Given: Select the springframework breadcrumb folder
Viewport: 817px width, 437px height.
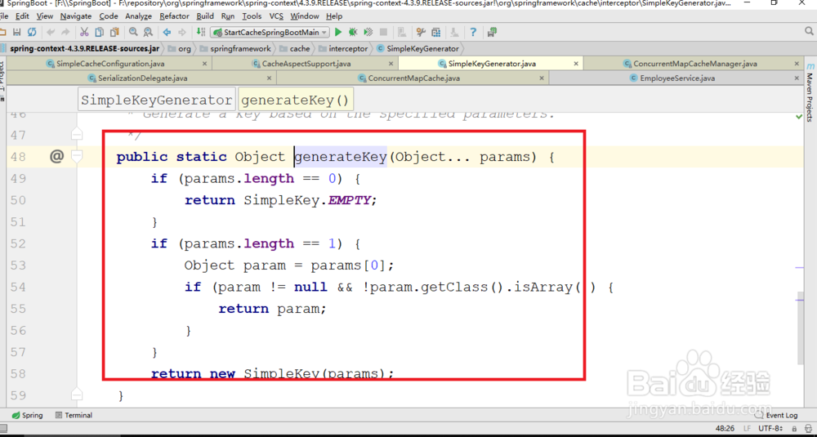Looking at the screenshot, I should click(x=235, y=48).
